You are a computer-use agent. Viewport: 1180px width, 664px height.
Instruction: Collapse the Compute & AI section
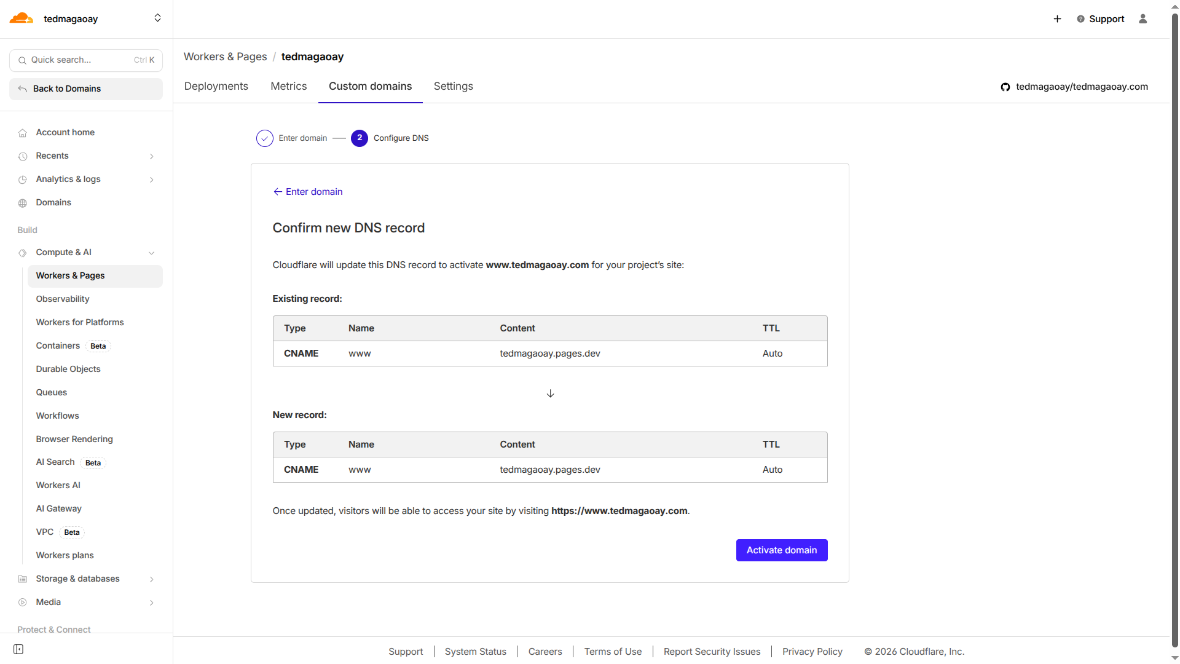[x=151, y=253]
